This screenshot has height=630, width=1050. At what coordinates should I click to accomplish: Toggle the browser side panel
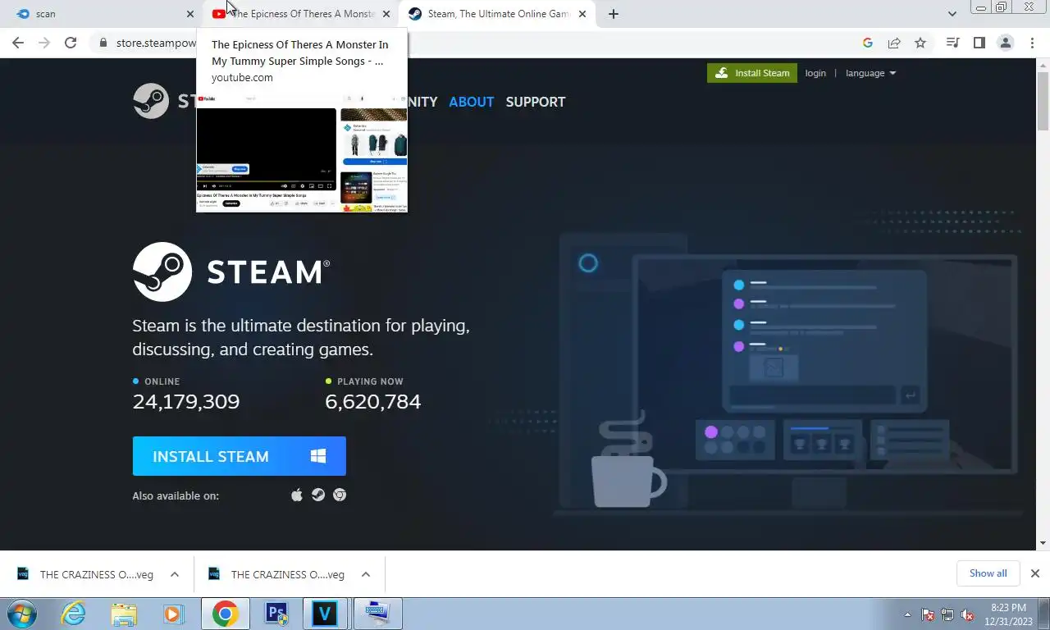(979, 43)
